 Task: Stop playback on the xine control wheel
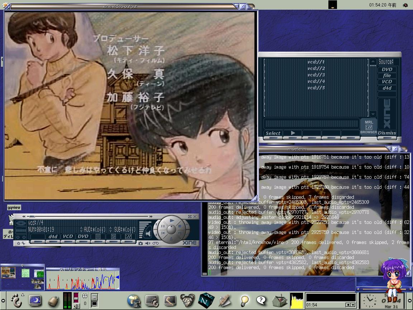(x=180, y=226)
